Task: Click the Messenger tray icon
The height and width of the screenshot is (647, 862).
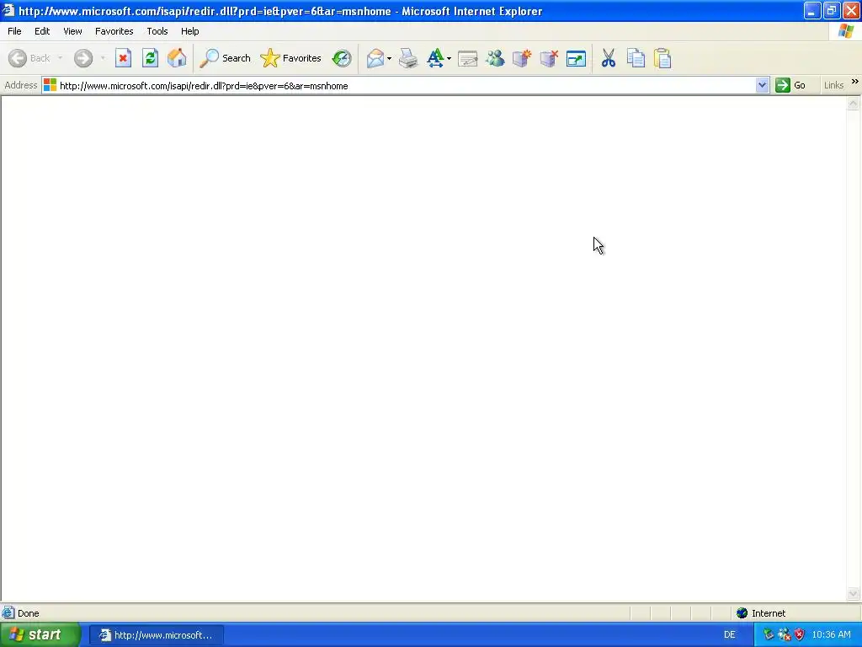Action: [x=784, y=635]
